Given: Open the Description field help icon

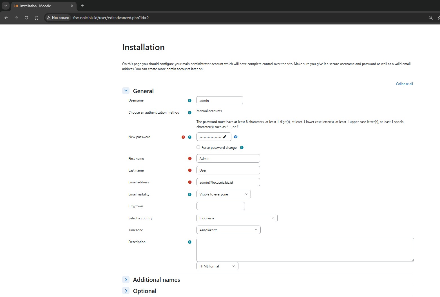Looking at the screenshot, I should point(189,242).
